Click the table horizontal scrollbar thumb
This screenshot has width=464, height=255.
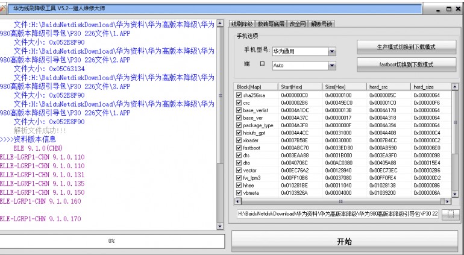[x=340, y=201]
